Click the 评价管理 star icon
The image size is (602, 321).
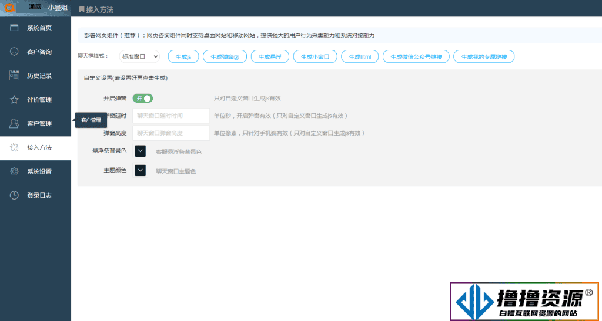coord(14,100)
